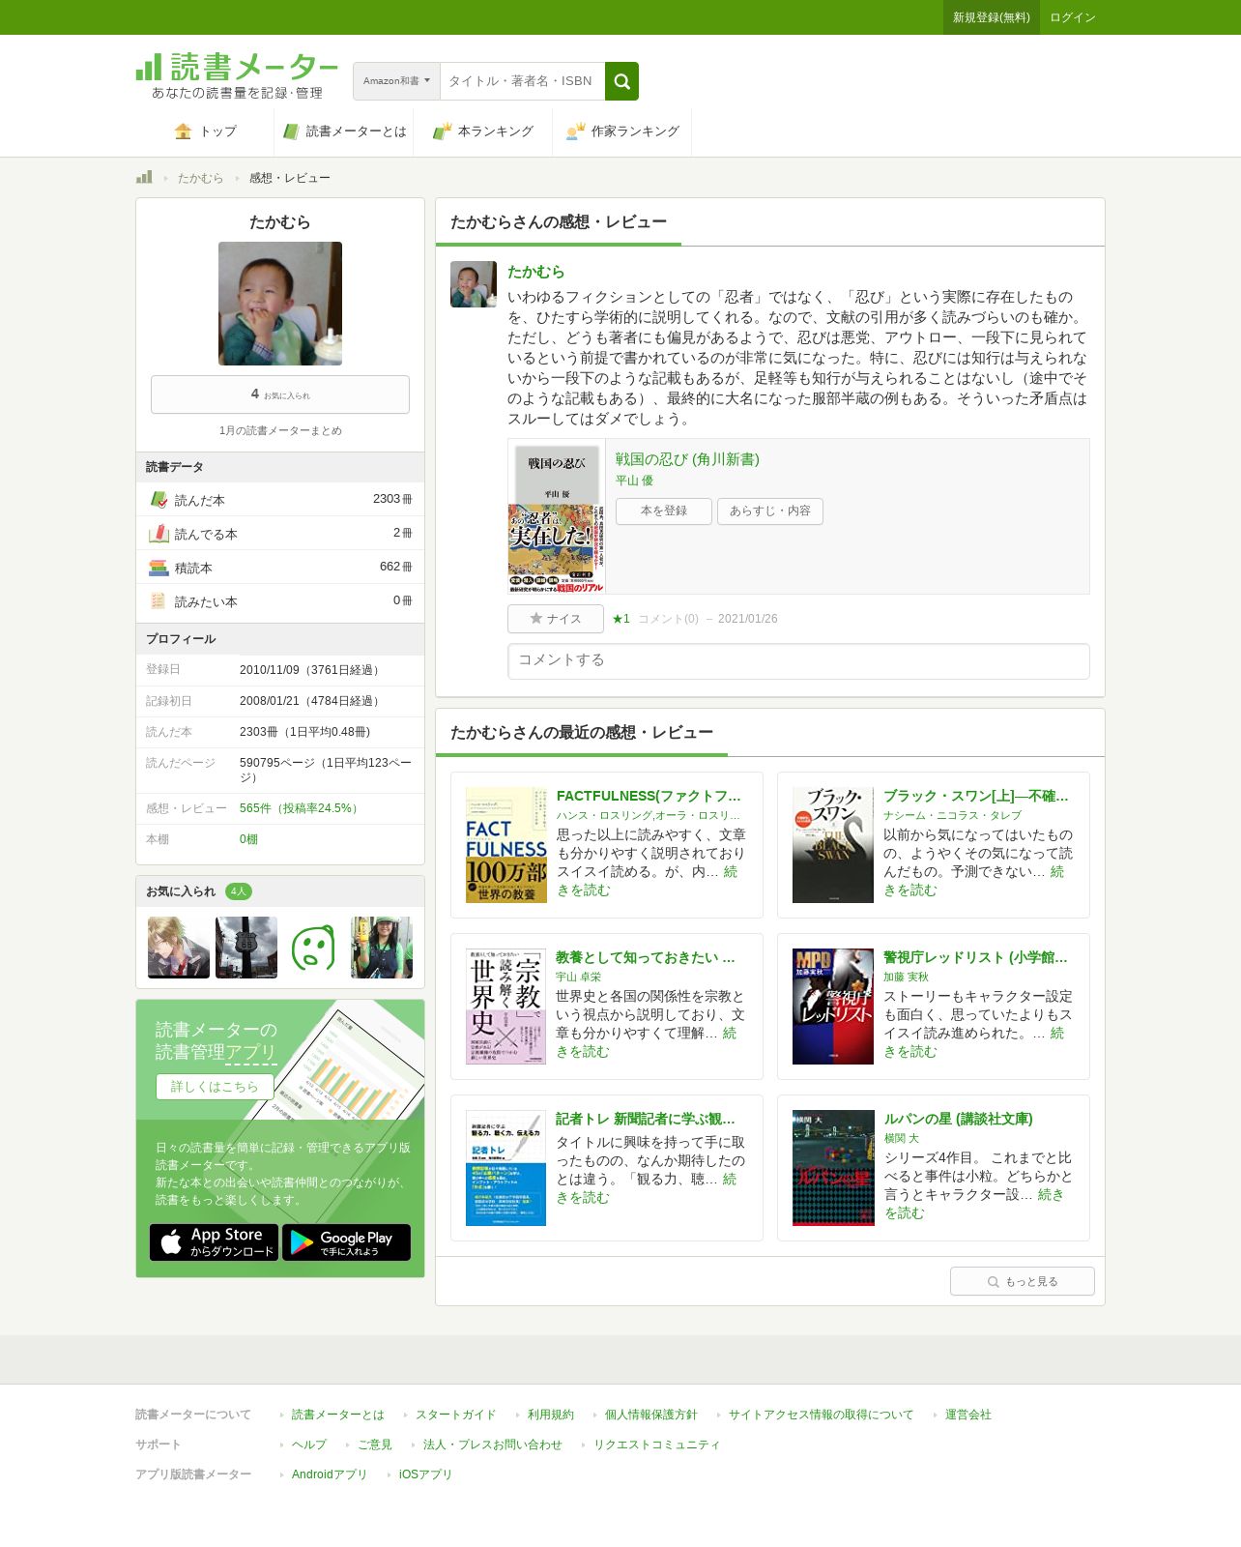Viewport: 1241px width, 1547px height.
Task: Click the large たかむら profile photo
Action: pos(280,304)
